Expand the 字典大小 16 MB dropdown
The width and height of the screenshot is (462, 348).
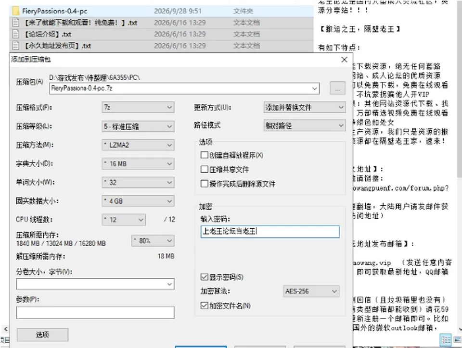point(138,163)
